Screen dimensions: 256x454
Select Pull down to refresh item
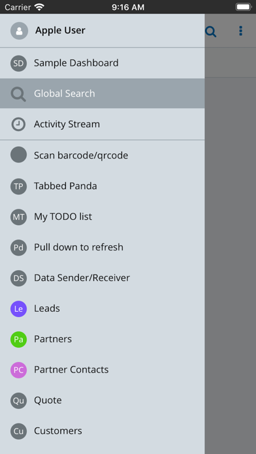point(103,247)
